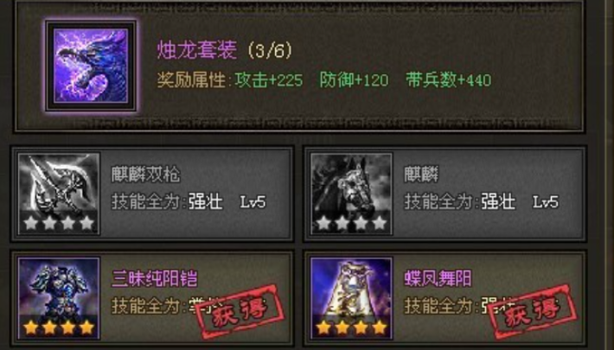Click gold stars under 三昧纯阳铠 armor

coord(59,328)
